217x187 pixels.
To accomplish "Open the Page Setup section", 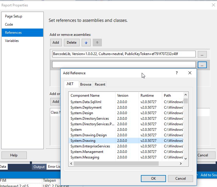I will tap(14, 16).
